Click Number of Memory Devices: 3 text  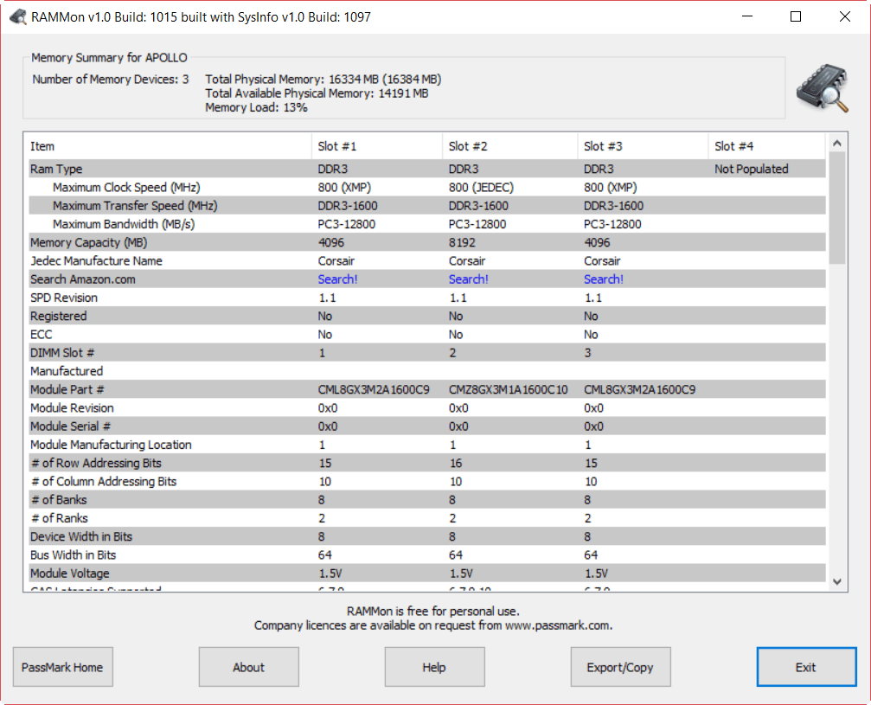pyautogui.click(x=111, y=79)
